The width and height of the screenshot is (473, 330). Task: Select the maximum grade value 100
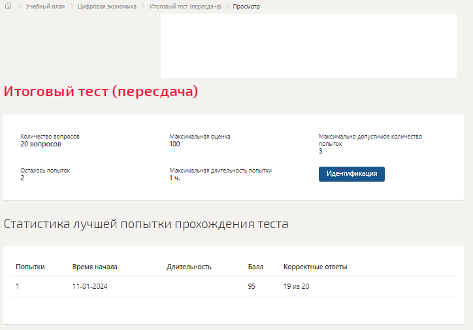click(x=174, y=144)
